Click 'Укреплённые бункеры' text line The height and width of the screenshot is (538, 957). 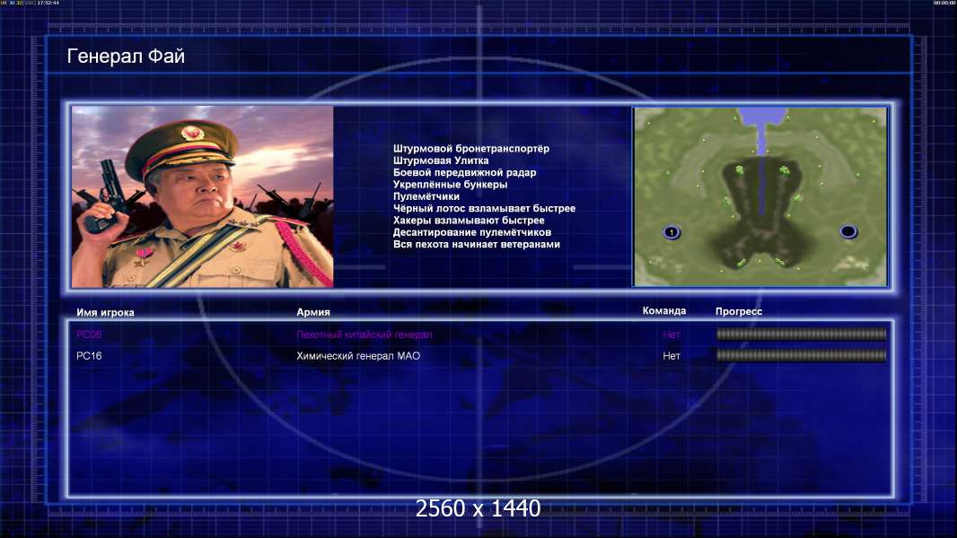pyautogui.click(x=450, y=185)
